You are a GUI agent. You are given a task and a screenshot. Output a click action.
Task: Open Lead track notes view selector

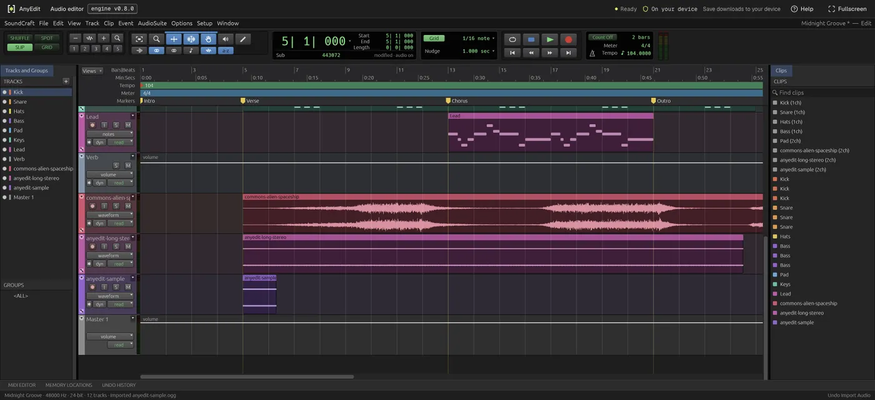(x=109, y=134)
